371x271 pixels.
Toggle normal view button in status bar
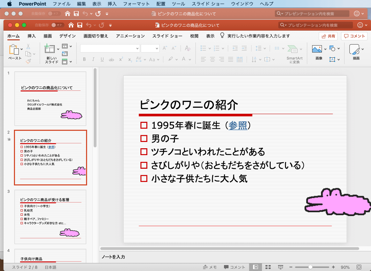pyautogui.click(x=256, y=267)
